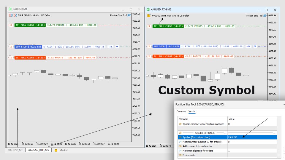Open the Market tab
The width and height of the screenshot is (285, 160).
click(61, 150)
